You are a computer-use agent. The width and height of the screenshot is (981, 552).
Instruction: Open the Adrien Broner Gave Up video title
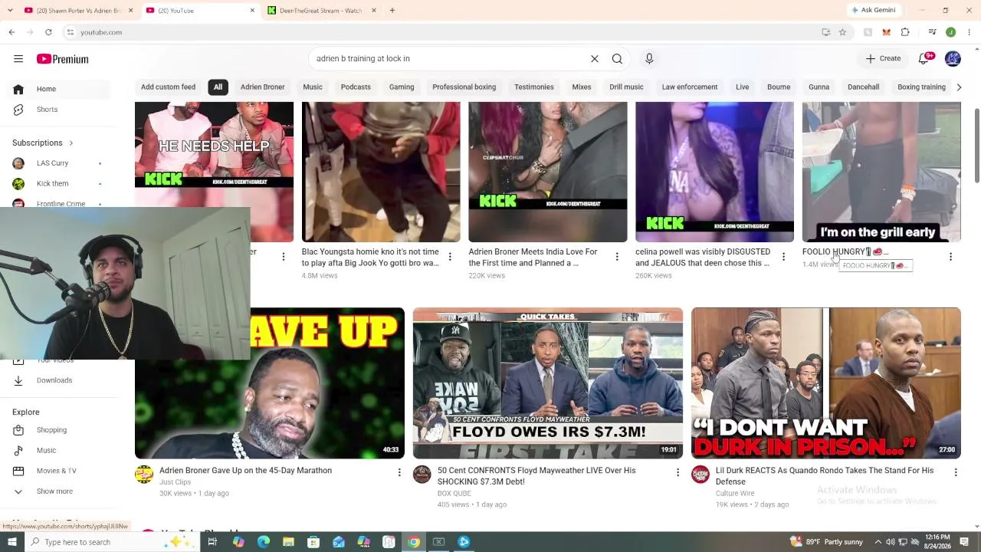[x=245, y=471]
